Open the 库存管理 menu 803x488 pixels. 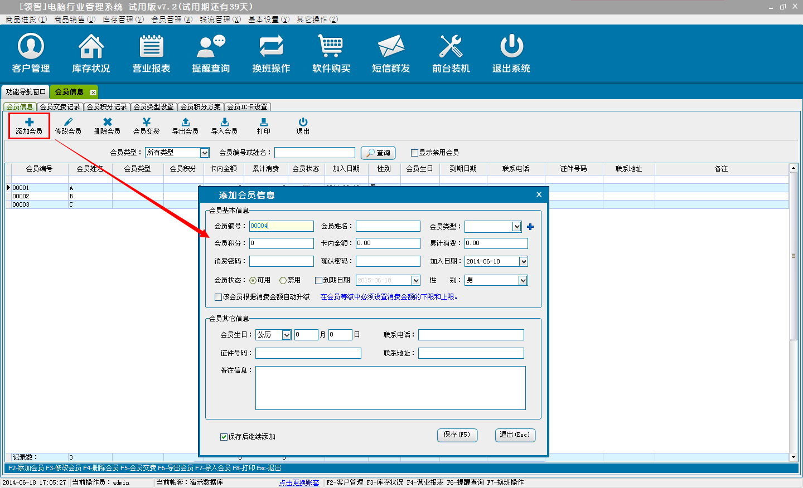(123, 19)
